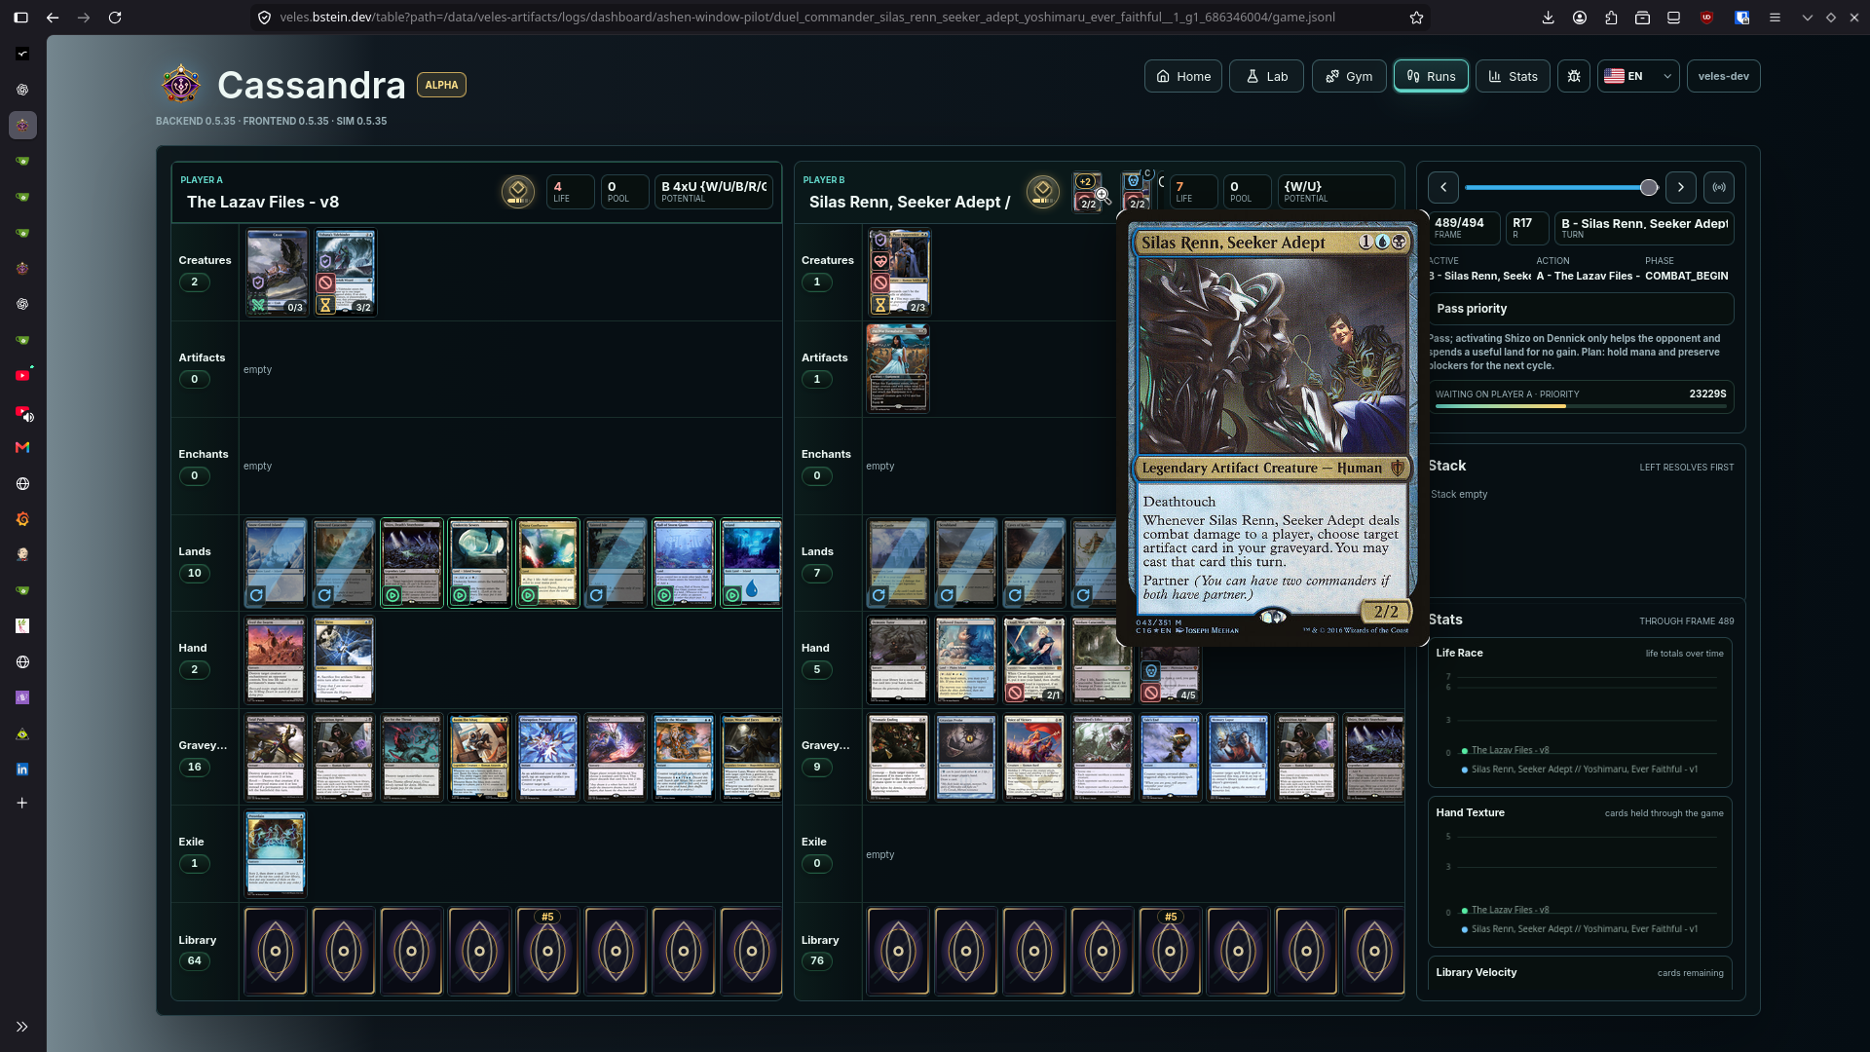Click the bug report icon button
Viewport: 1870px width, 1052px height.
click(x=1574, y=76)
